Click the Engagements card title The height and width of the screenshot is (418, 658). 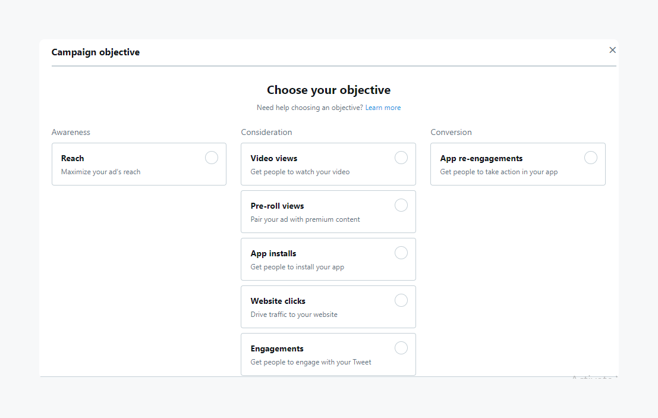[277, 348]
